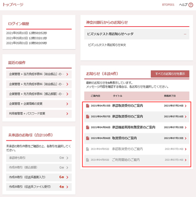Click the ヘルプ text link
The height and width of the screenshot is (197, 196).
tap(183, 5)
